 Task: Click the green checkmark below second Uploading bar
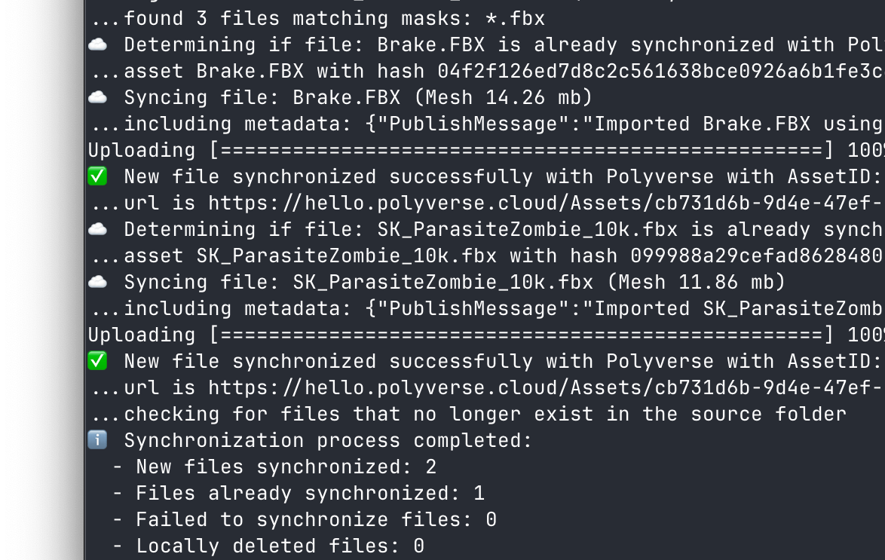click(98, 361)
